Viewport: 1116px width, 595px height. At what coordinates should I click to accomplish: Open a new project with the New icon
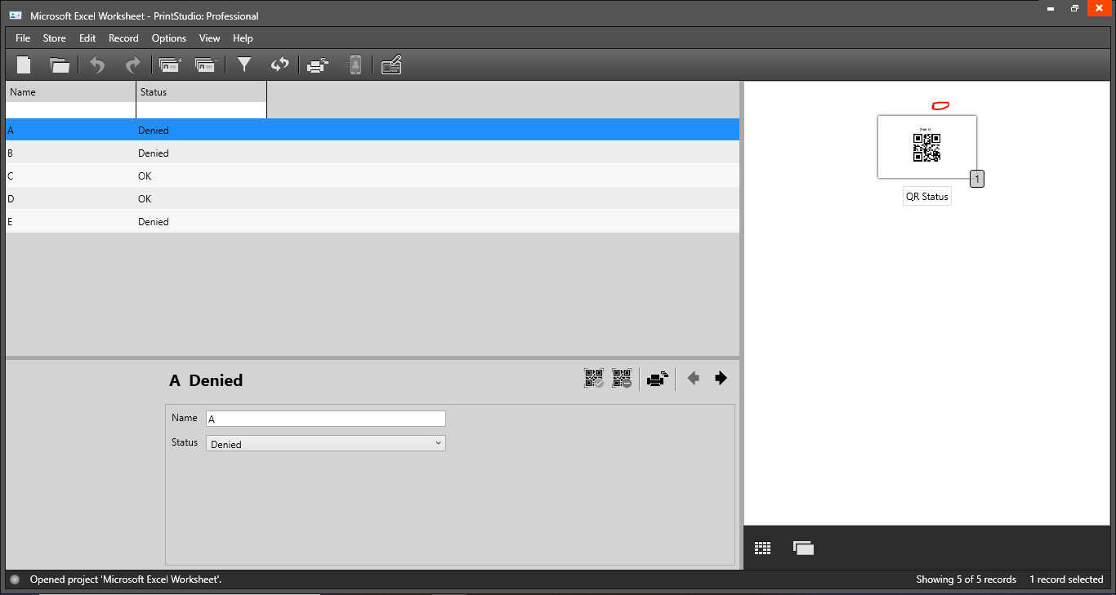point(23,64)
